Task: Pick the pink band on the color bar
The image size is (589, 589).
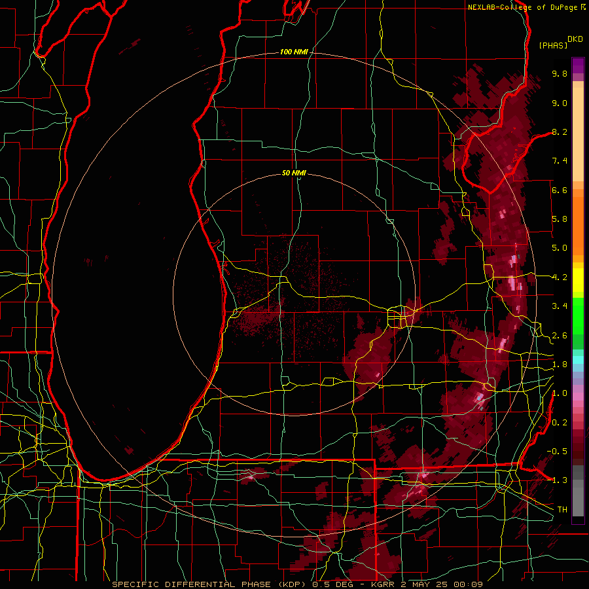Action: point(578,397)
